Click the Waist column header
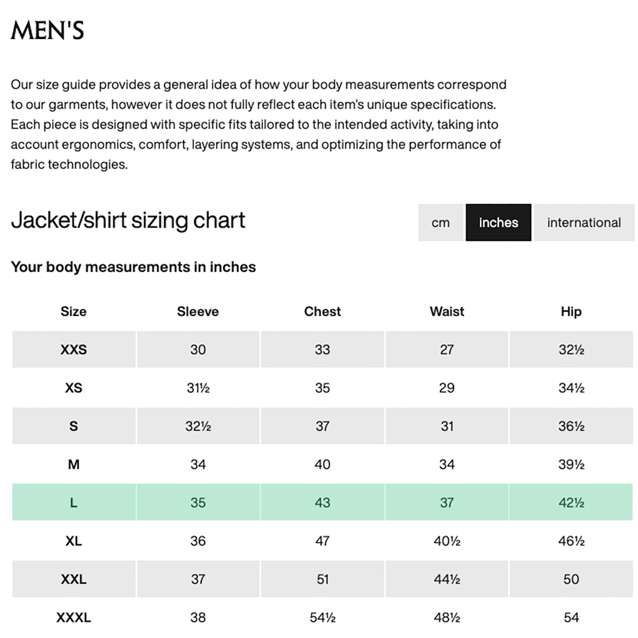This screenshot has width=638, height=638. 447,312
